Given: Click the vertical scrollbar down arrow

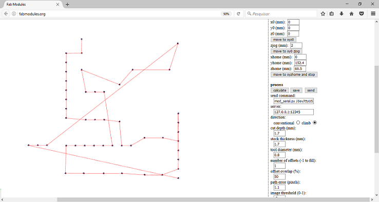Looking at the screenshot, I should pyautogui.click(x=376, y=195).
